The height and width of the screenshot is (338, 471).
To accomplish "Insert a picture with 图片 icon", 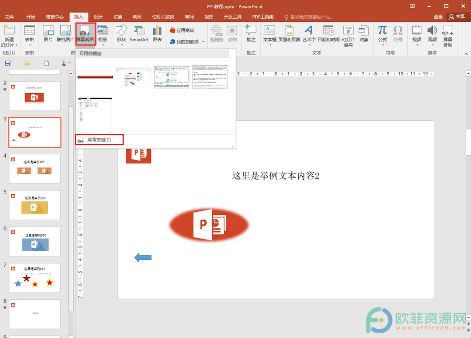I will 48,33.
